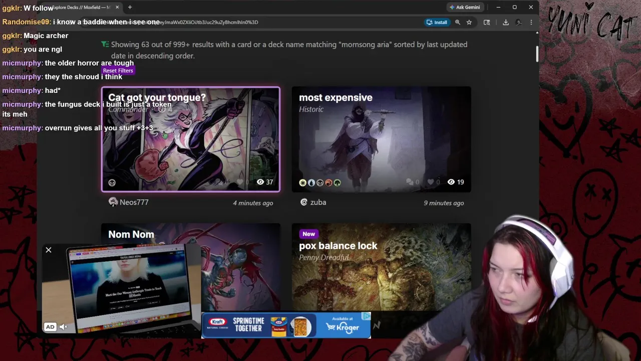Click Neos777's avatar icon
The height and width of the screenshot is (361, 641).
113,202
